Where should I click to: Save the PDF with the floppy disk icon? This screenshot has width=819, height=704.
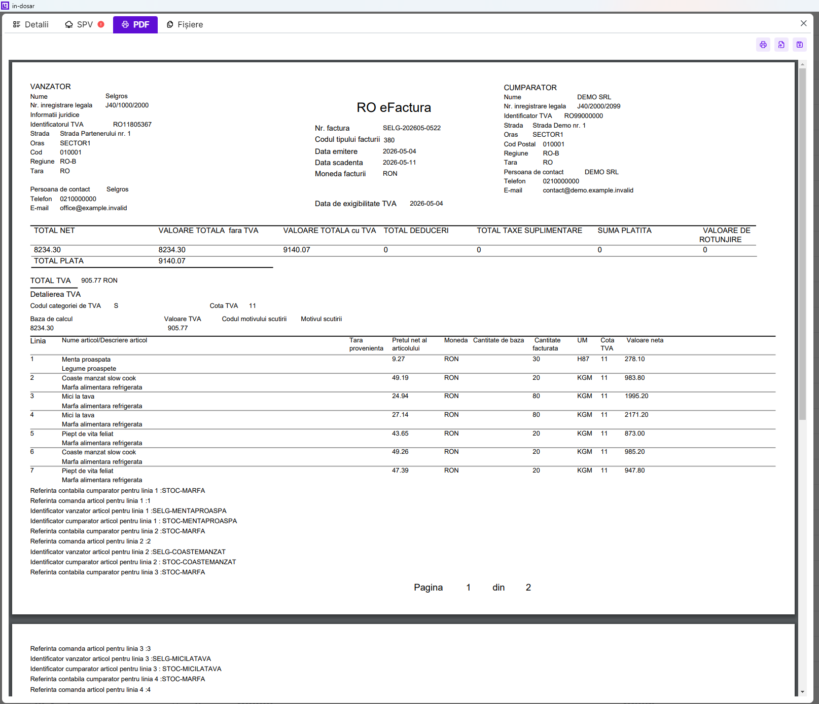coord(800,45)
